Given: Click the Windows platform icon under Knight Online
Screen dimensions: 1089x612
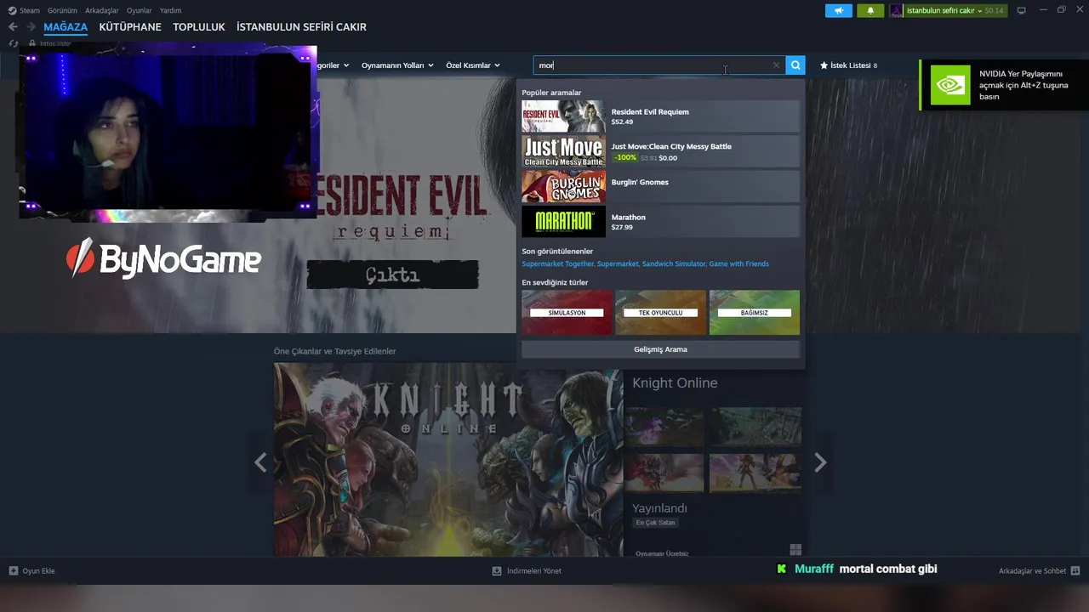Looking at the screenshot, I should [x=795, y=550].
